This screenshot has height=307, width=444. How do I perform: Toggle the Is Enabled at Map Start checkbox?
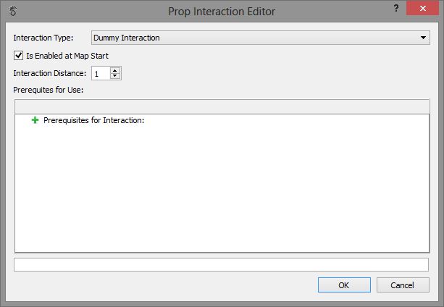coord(18,55)
